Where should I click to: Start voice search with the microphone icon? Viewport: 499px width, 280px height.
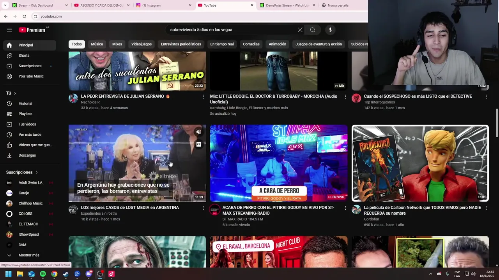[x=330, y=30]
